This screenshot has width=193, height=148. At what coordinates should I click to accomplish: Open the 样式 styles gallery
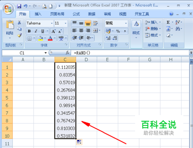pyautogui.click(x=136, y=30)
